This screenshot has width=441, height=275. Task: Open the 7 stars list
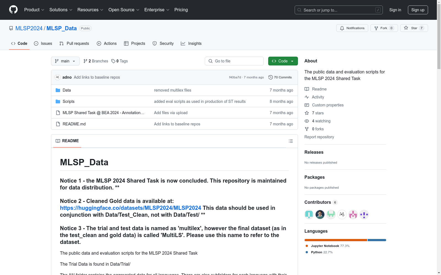coord(318,113)
